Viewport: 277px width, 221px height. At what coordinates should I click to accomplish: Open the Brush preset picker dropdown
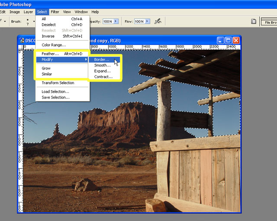34,22
